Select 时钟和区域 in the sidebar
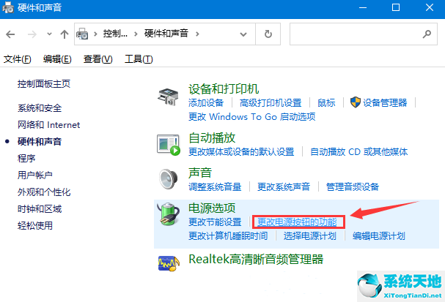Viewport: 445px width, 302px height. click(40, 209)
